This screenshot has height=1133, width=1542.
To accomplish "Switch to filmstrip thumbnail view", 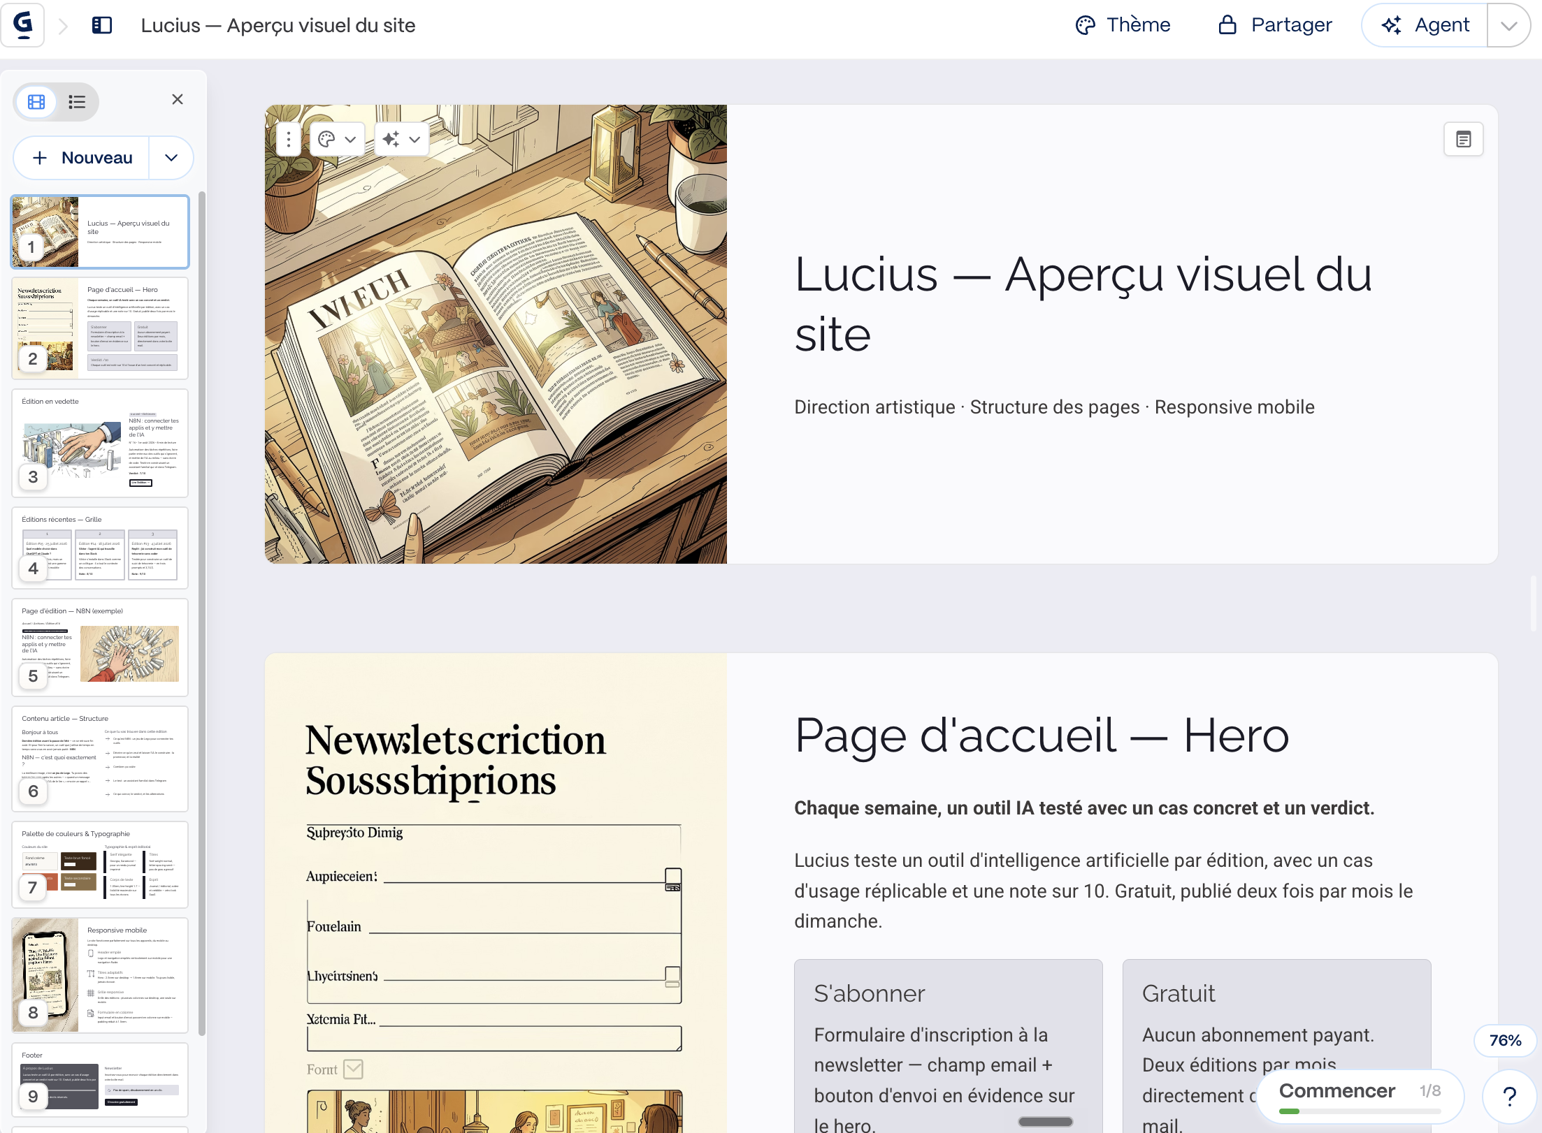I will (x=36, y=102).
